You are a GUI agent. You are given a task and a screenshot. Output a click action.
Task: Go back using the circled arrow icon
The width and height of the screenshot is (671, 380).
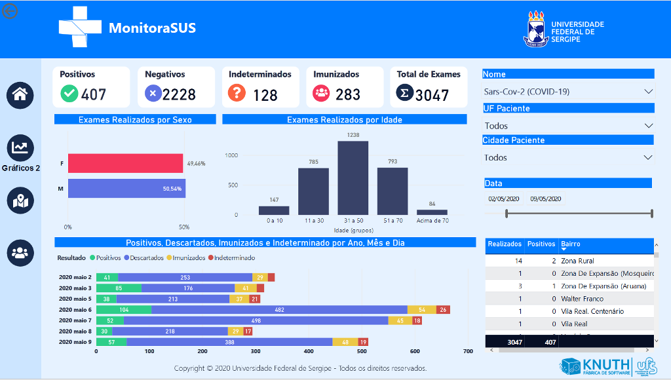coord(10,11)
